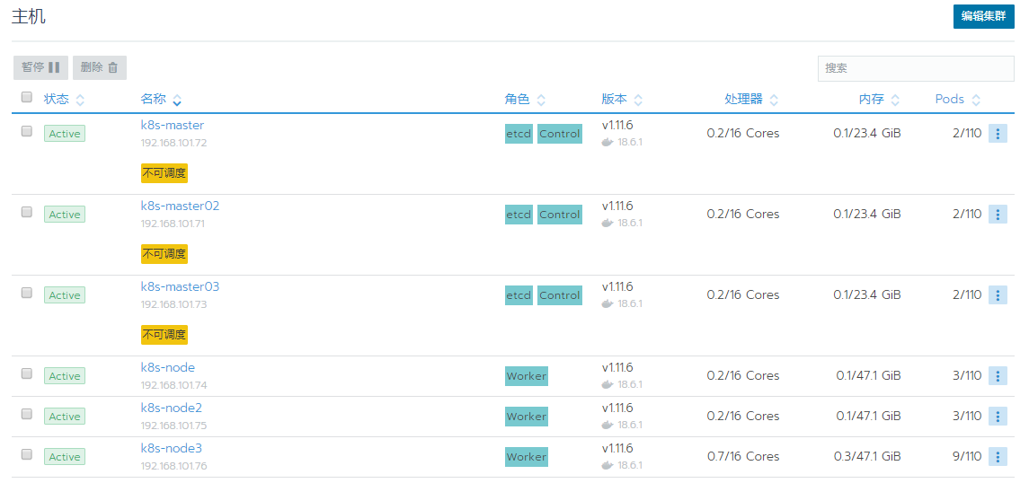Viewport: 1020px width, 483px height.
Task: Click the Active badge for k8s-node3
Action: pos(65,457)
